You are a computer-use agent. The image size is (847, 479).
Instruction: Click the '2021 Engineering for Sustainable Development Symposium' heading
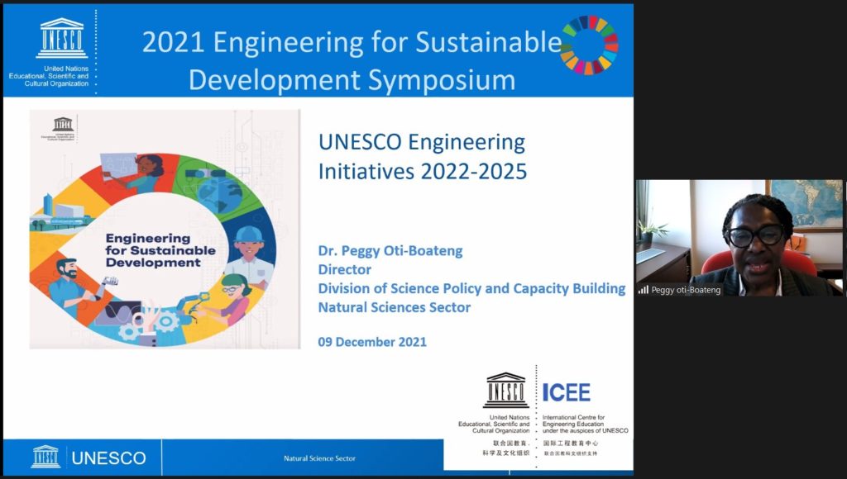pyautogui.click(x=352, y=61)
